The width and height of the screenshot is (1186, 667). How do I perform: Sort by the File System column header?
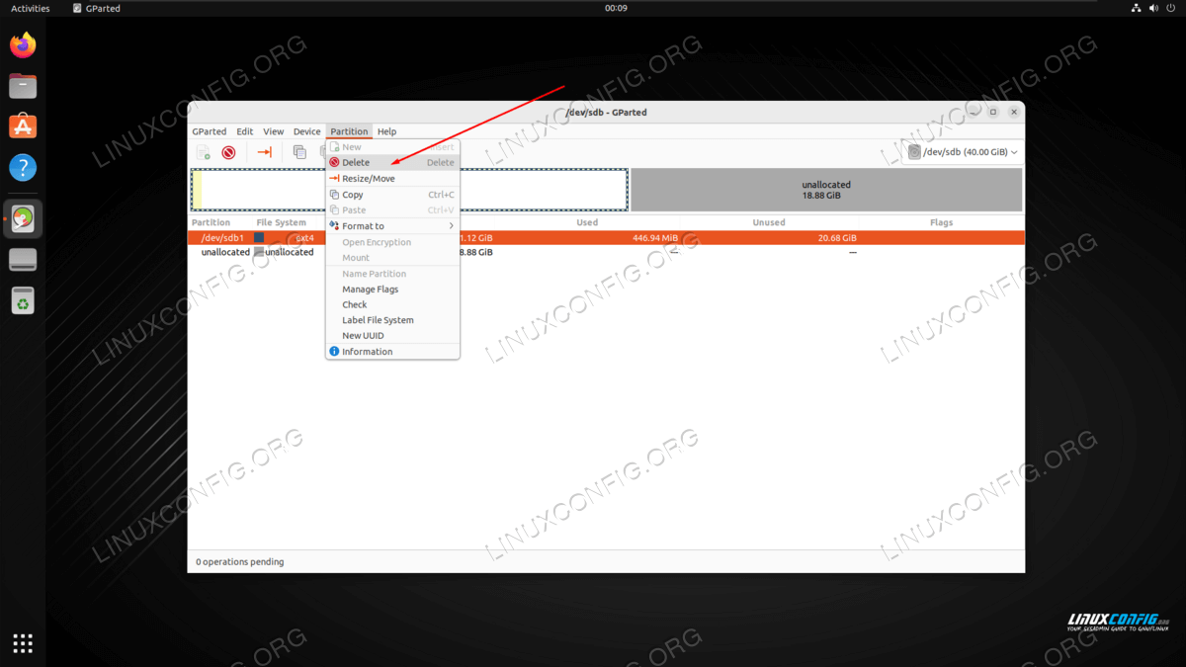(282, 222)
